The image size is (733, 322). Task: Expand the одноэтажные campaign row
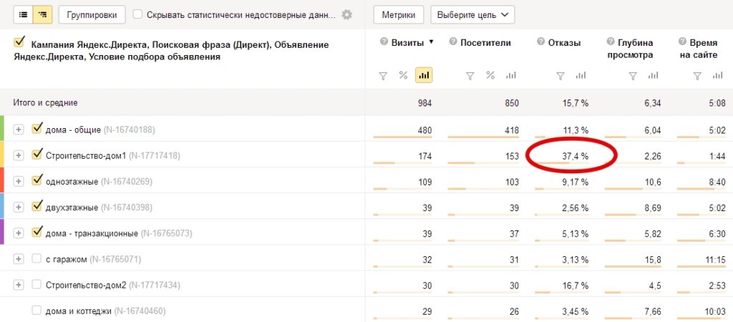pos(18,181)
